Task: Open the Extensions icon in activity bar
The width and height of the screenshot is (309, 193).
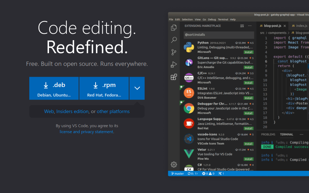Action: point(174,77)
